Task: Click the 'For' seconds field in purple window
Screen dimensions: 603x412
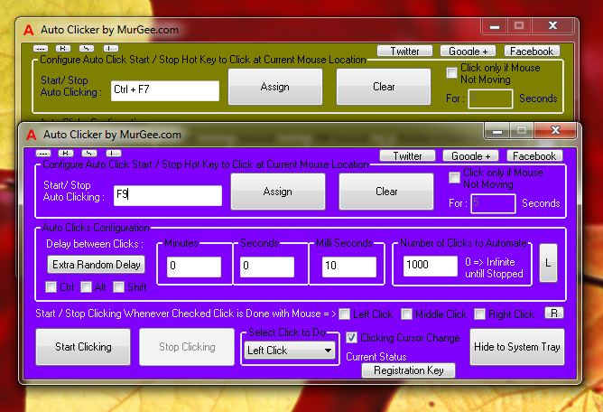Action: pyautogui.click(x=493, y=203)
